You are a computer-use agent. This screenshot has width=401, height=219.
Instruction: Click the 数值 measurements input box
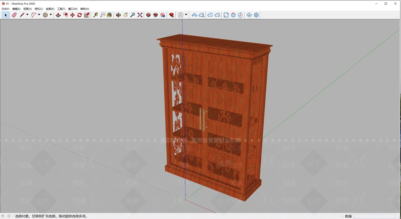(x=374, y=216)
